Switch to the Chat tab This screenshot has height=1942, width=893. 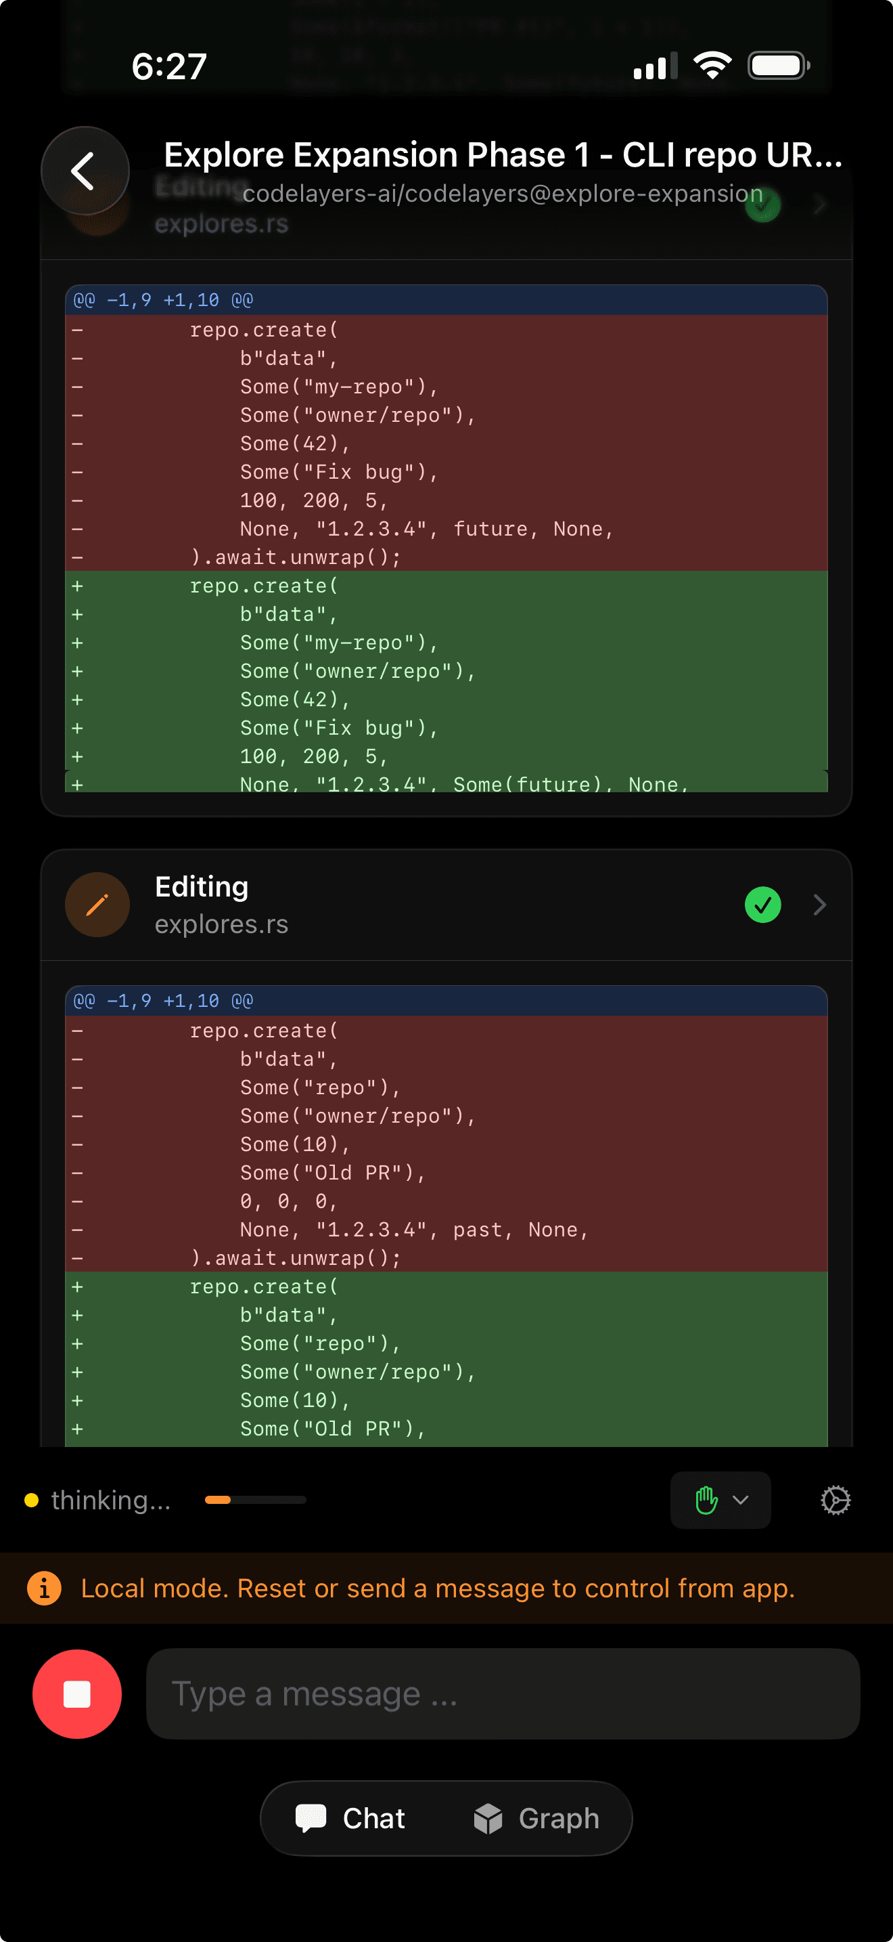[351, 1818]
